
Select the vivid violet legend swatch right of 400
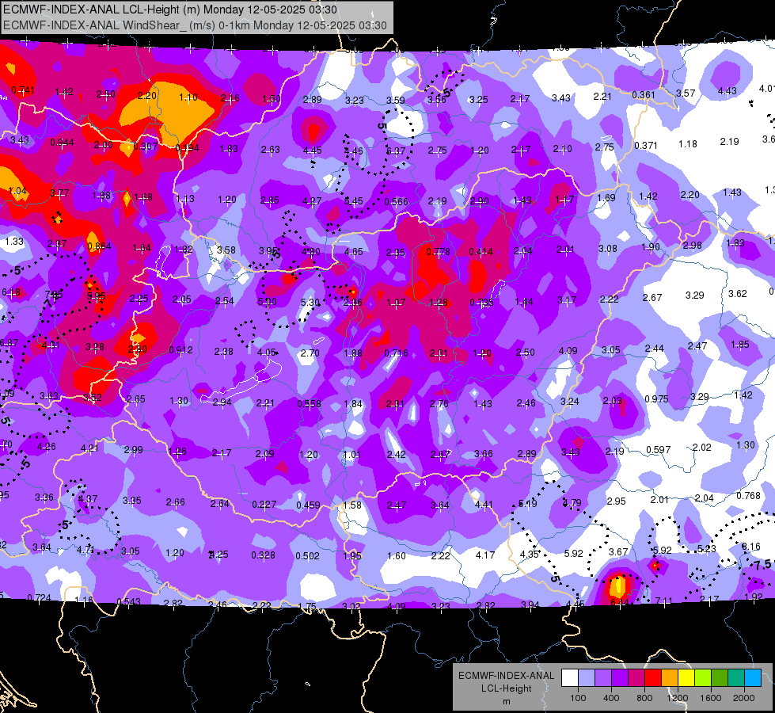(620, 677)
